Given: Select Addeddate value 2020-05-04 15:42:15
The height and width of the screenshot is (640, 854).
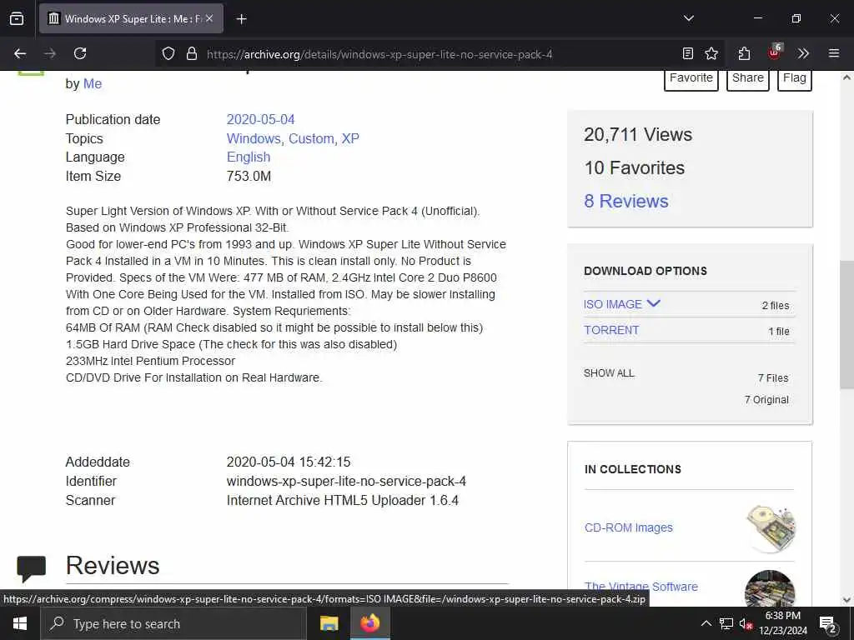Looking at the screenshot, I should tap(289, 462).
